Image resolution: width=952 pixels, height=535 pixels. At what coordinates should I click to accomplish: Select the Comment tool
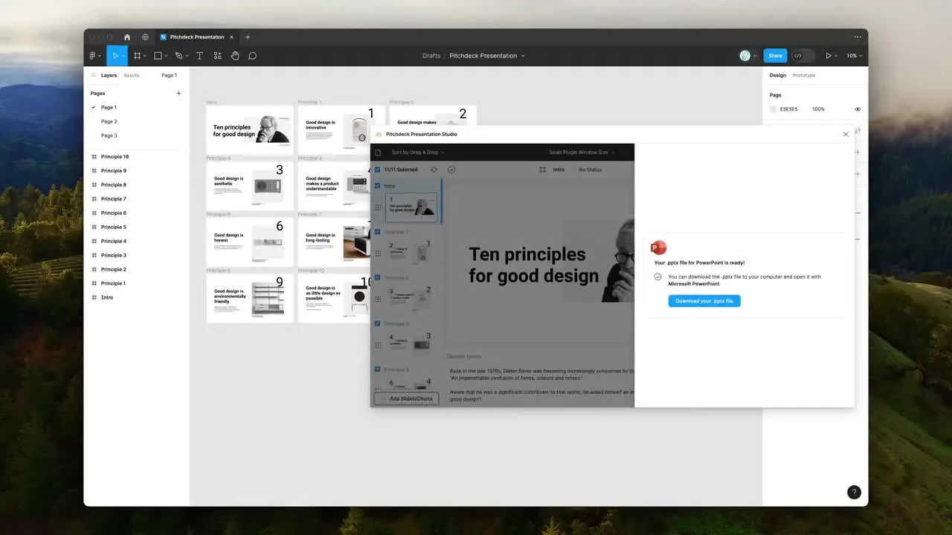point(253,56)
